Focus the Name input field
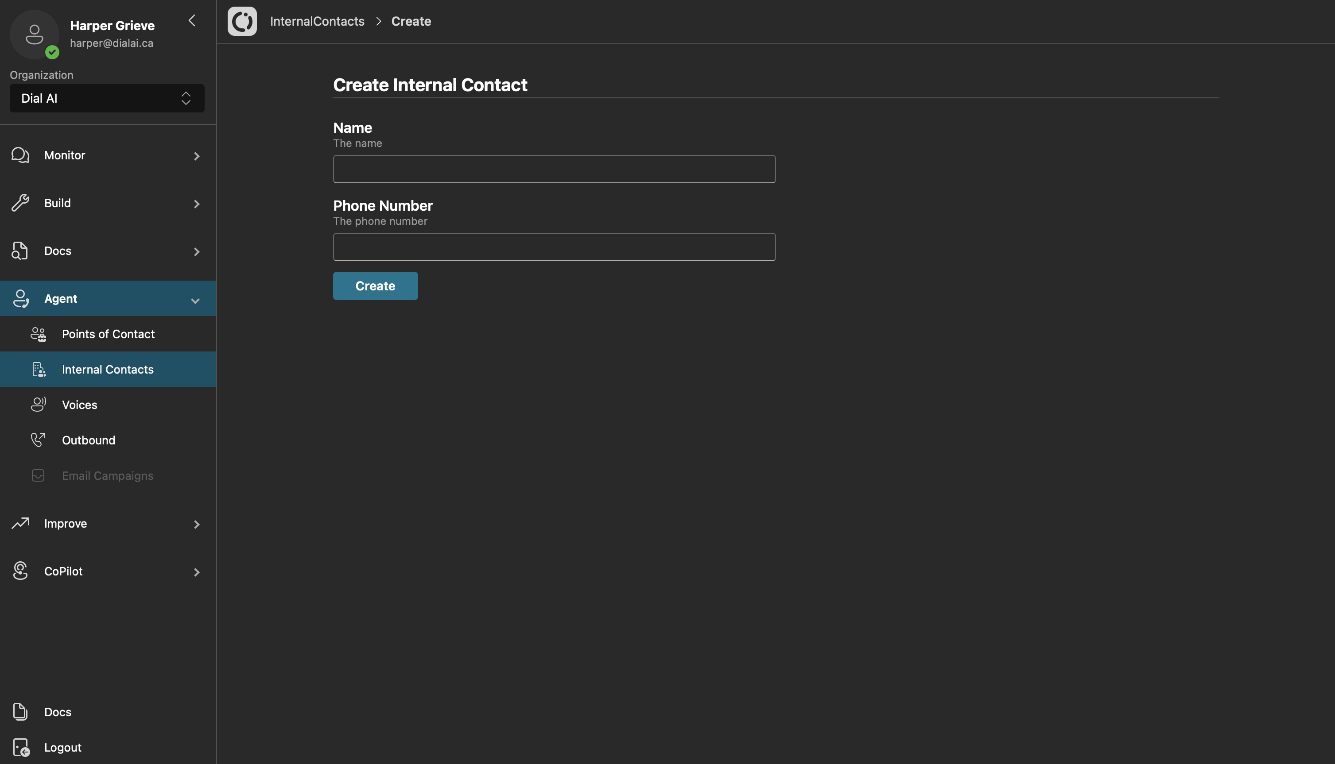The image size is (1335, 764). (x=554, y=169)
